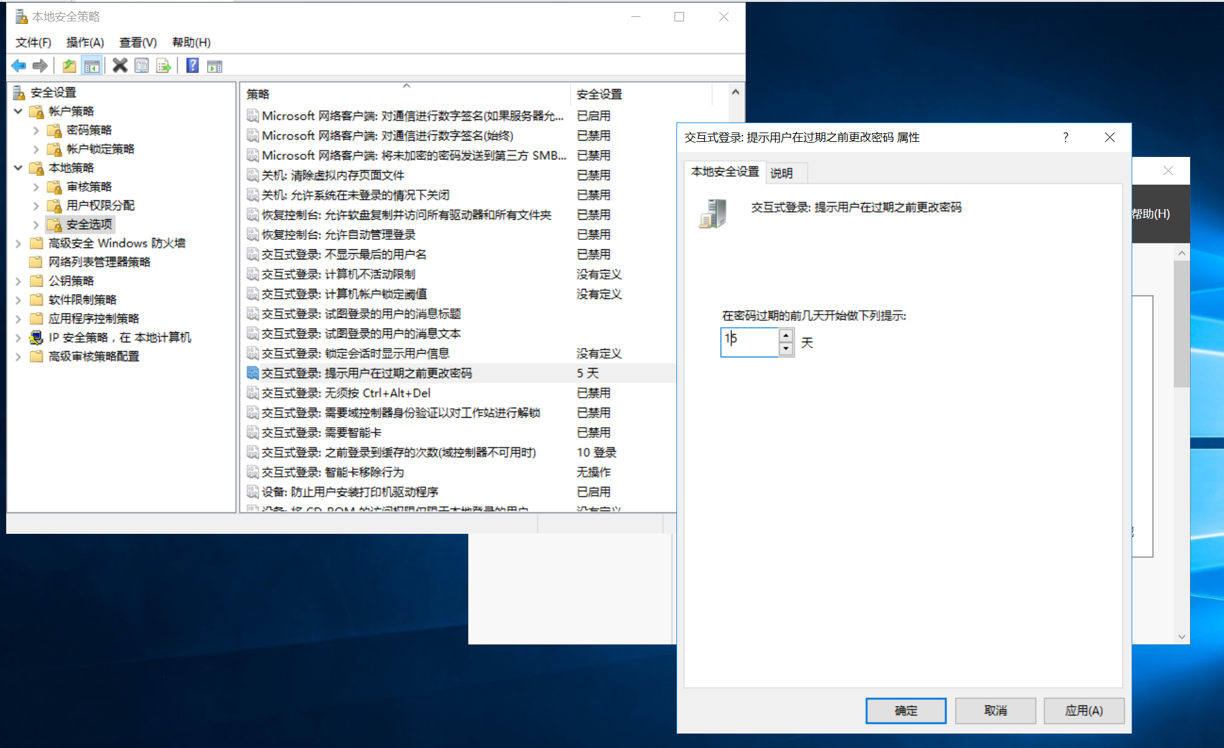1224x748 pixels.
Task: Click the back arrow toolbar icon
Action: coord(18,66)
